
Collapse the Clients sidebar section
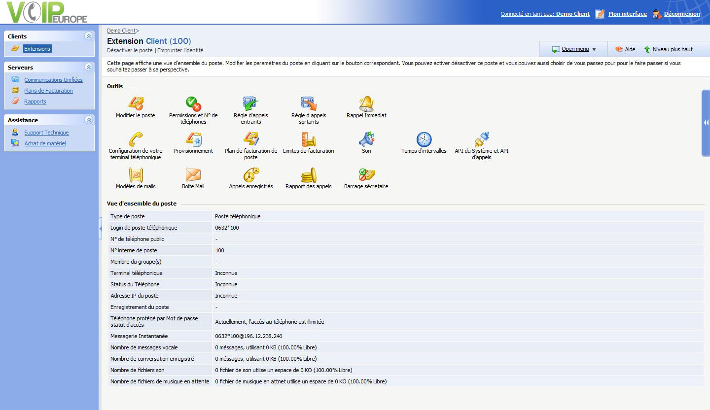pyautogui.click(x=88, y=36)
